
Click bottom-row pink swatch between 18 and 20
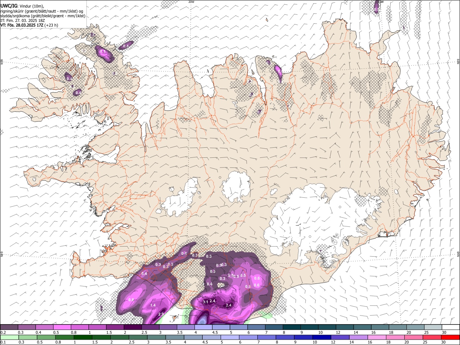point(395,337)
